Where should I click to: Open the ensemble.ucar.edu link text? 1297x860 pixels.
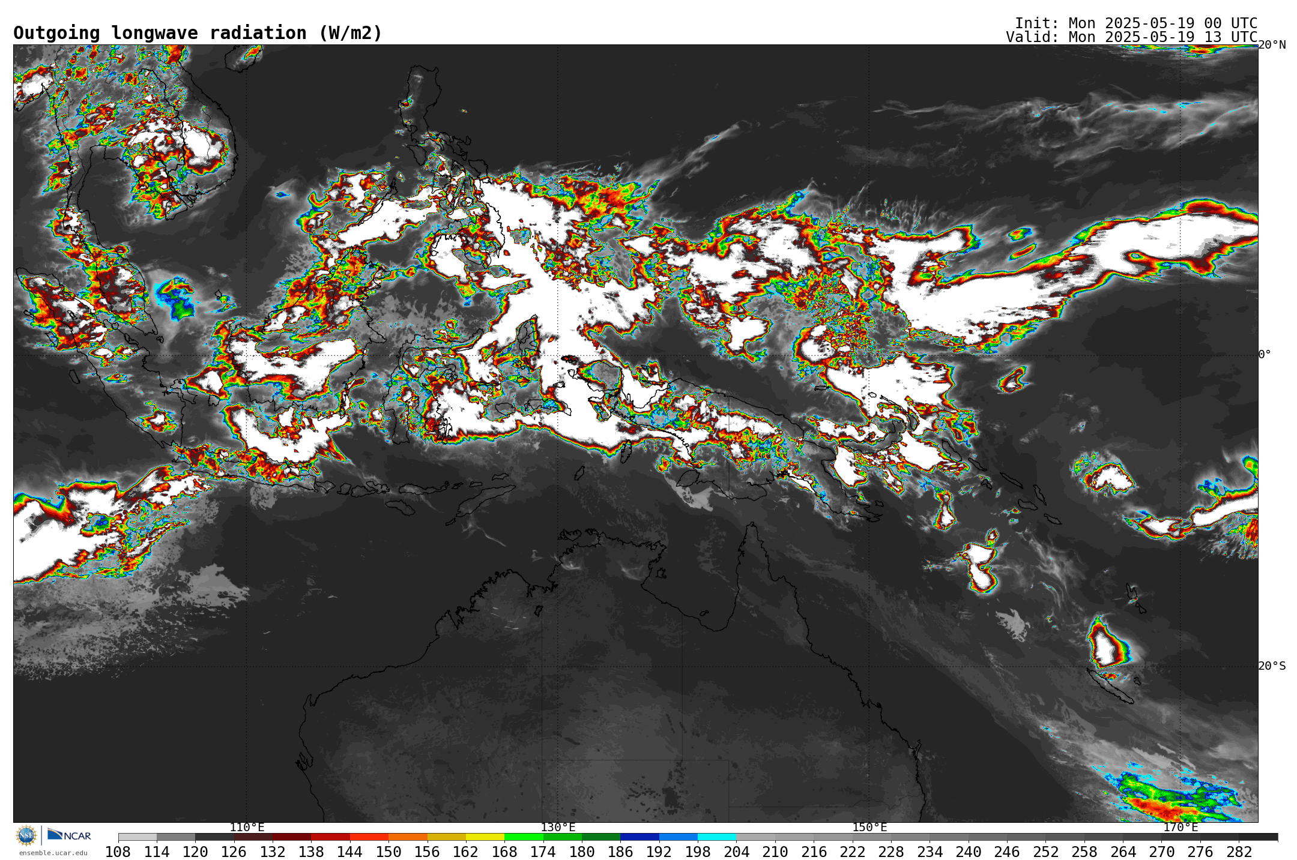(x=53, y=853)
